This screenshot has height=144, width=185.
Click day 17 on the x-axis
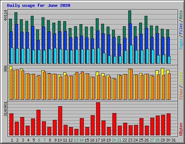(98, 140)
